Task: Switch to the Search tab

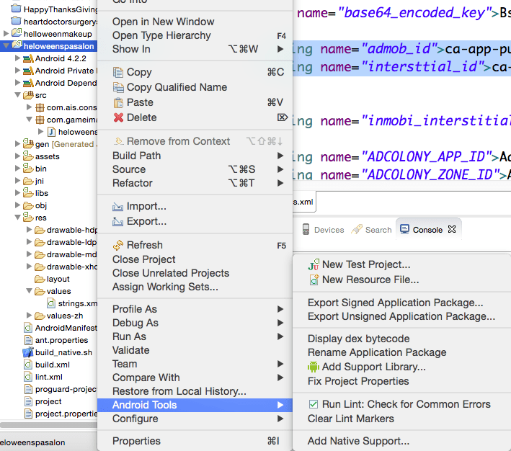Action: coord(371,230)
